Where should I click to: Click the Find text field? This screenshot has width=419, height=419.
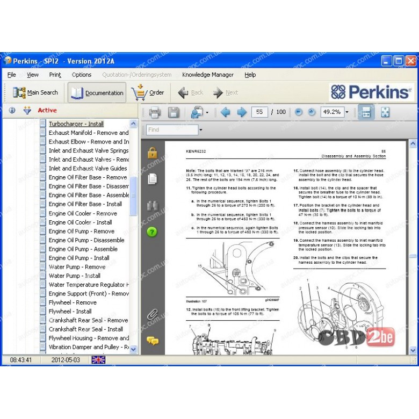(172, 130)
